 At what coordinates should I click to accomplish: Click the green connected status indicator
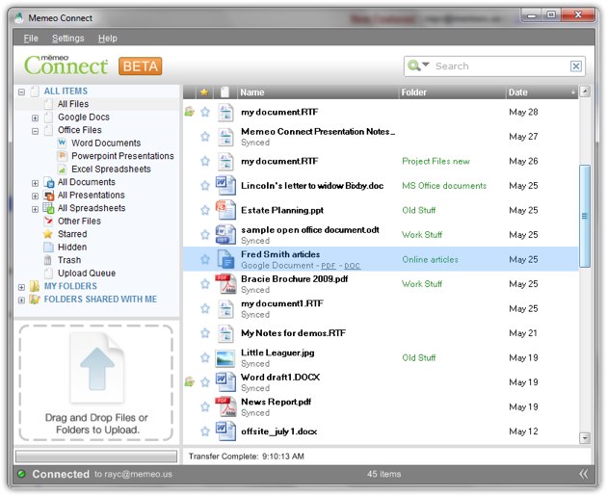click(x=21, y=474)
